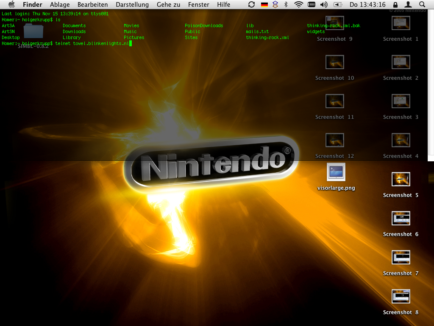The height and width of the screenshot is (326, 434).
Task: Select the Screenshot 7 desktop icon
Action: click(x=401, y=258)
